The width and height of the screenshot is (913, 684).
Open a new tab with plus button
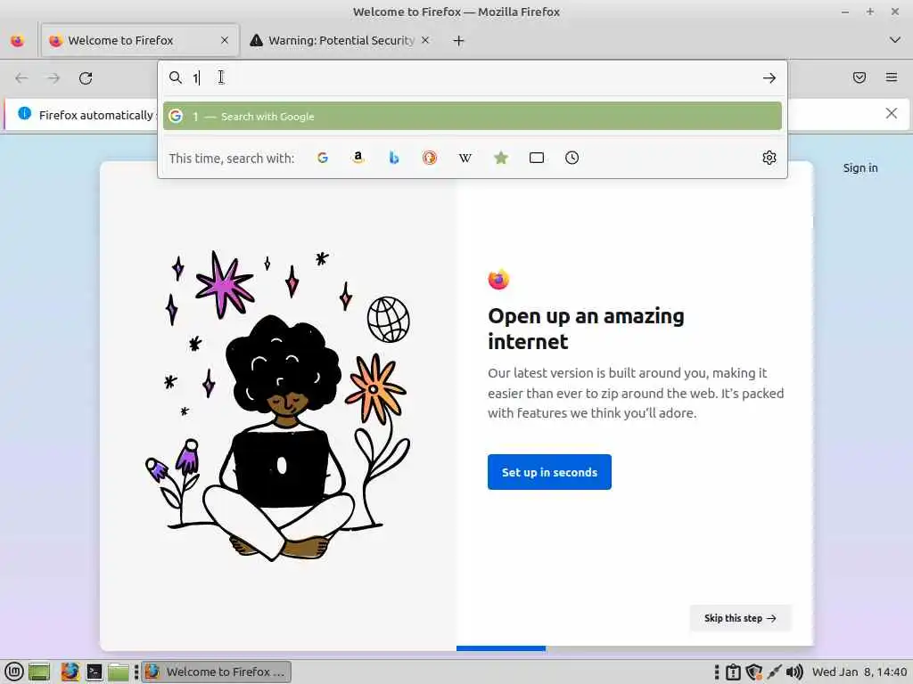coord(459,41)
